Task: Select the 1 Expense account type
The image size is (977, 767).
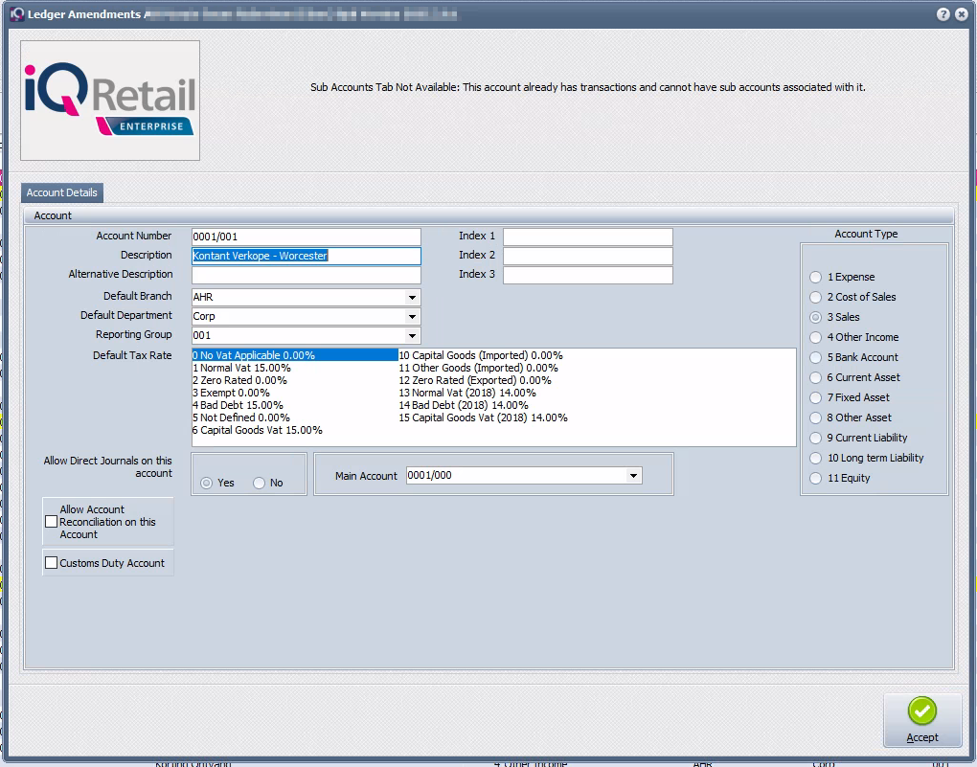Action: (x=816, y=278)
